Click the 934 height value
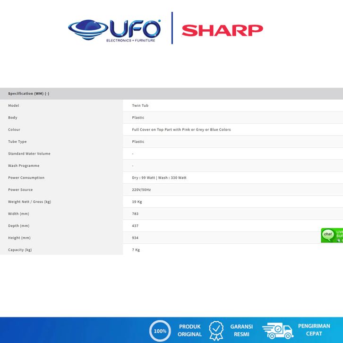Screen dimensions: 343x343 (135, 238)
